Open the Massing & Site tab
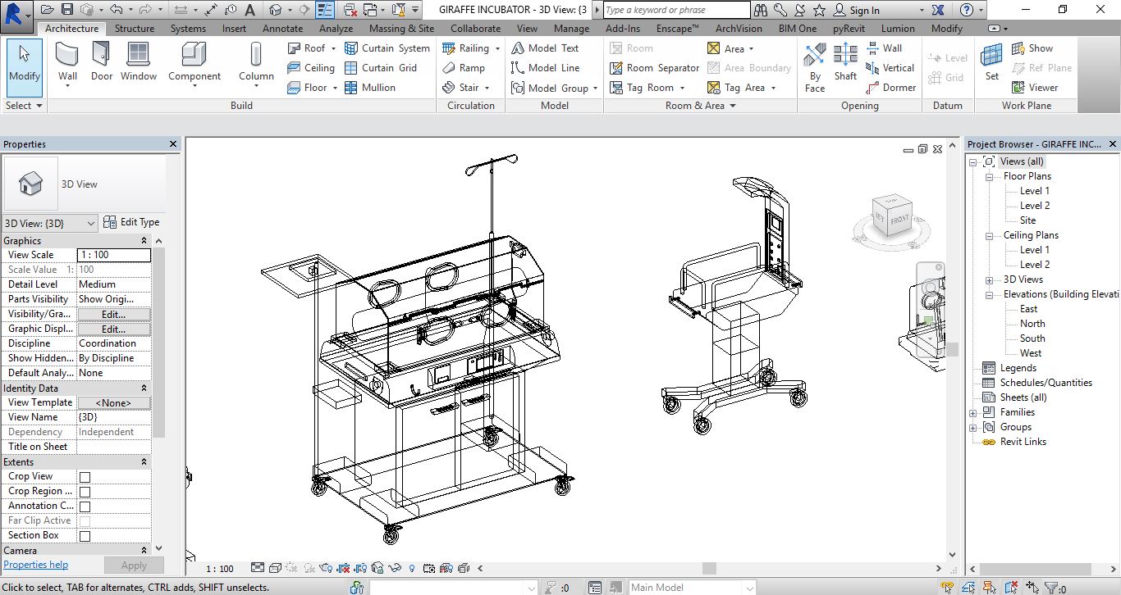This screenshot has height=595, width=1121. (401, 28)
